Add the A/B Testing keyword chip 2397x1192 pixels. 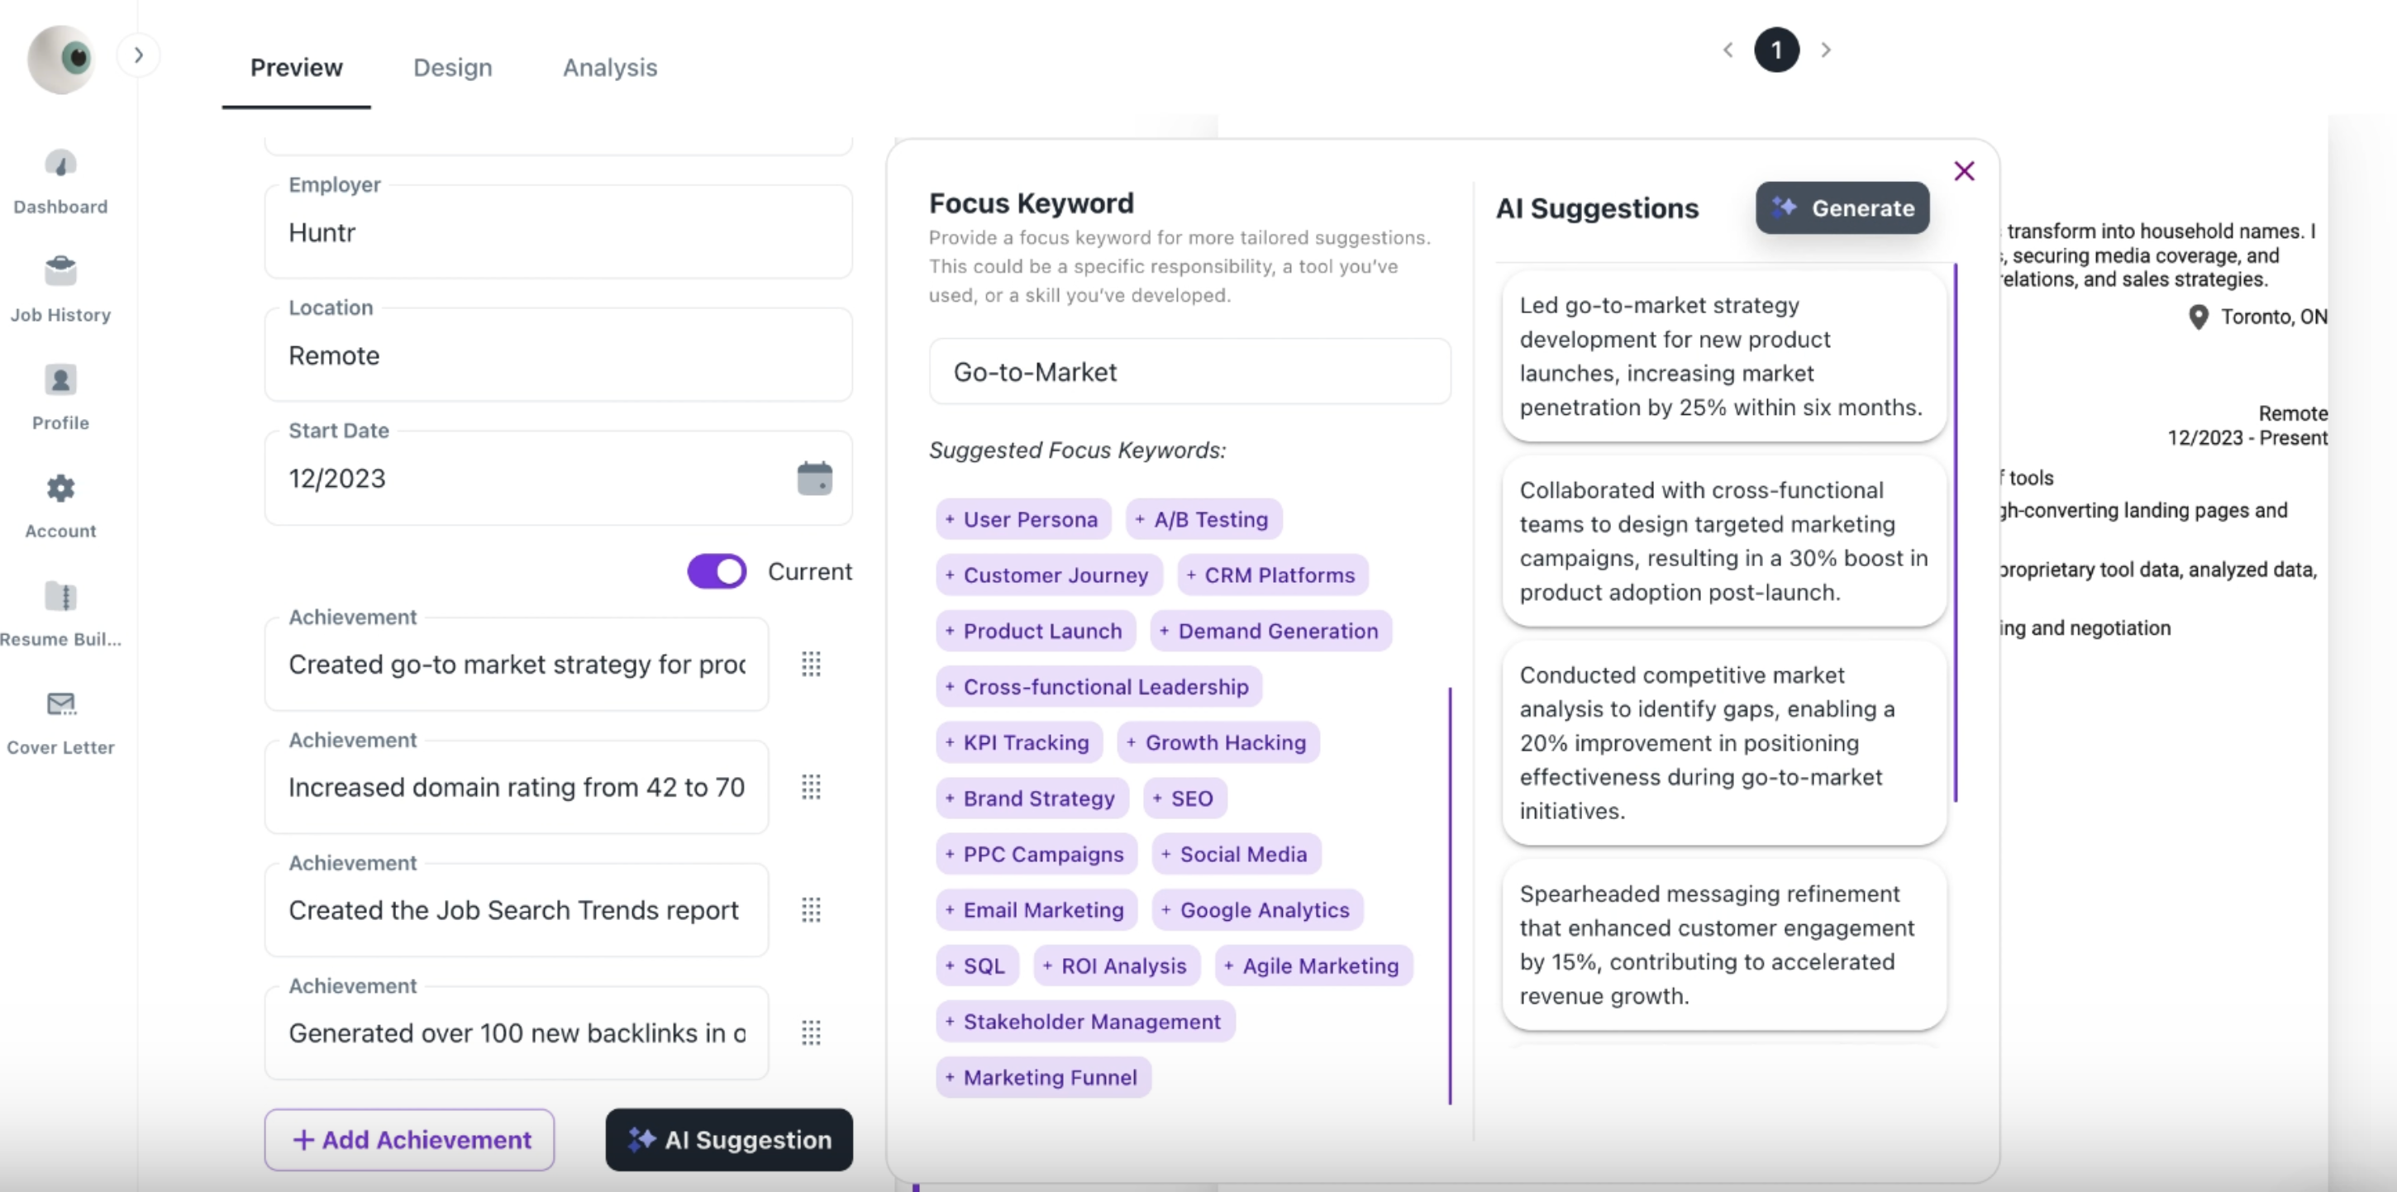coord(1203,519)
